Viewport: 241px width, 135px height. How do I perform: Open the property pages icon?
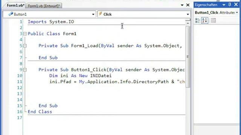(213, 20)
